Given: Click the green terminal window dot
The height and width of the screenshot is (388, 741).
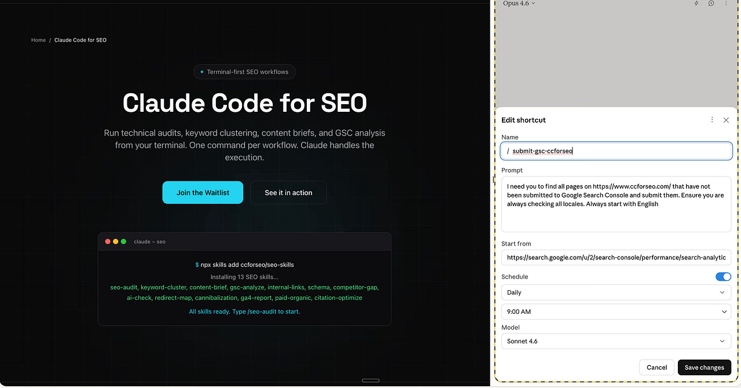Looking at the screenshot, I should 123,241.
